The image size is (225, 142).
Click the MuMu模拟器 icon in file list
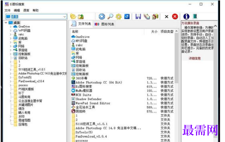pyautogui.click(x=73, y=91)
